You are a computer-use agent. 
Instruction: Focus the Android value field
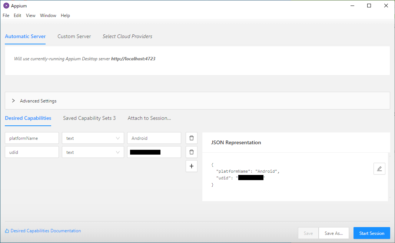pos(154,138)
